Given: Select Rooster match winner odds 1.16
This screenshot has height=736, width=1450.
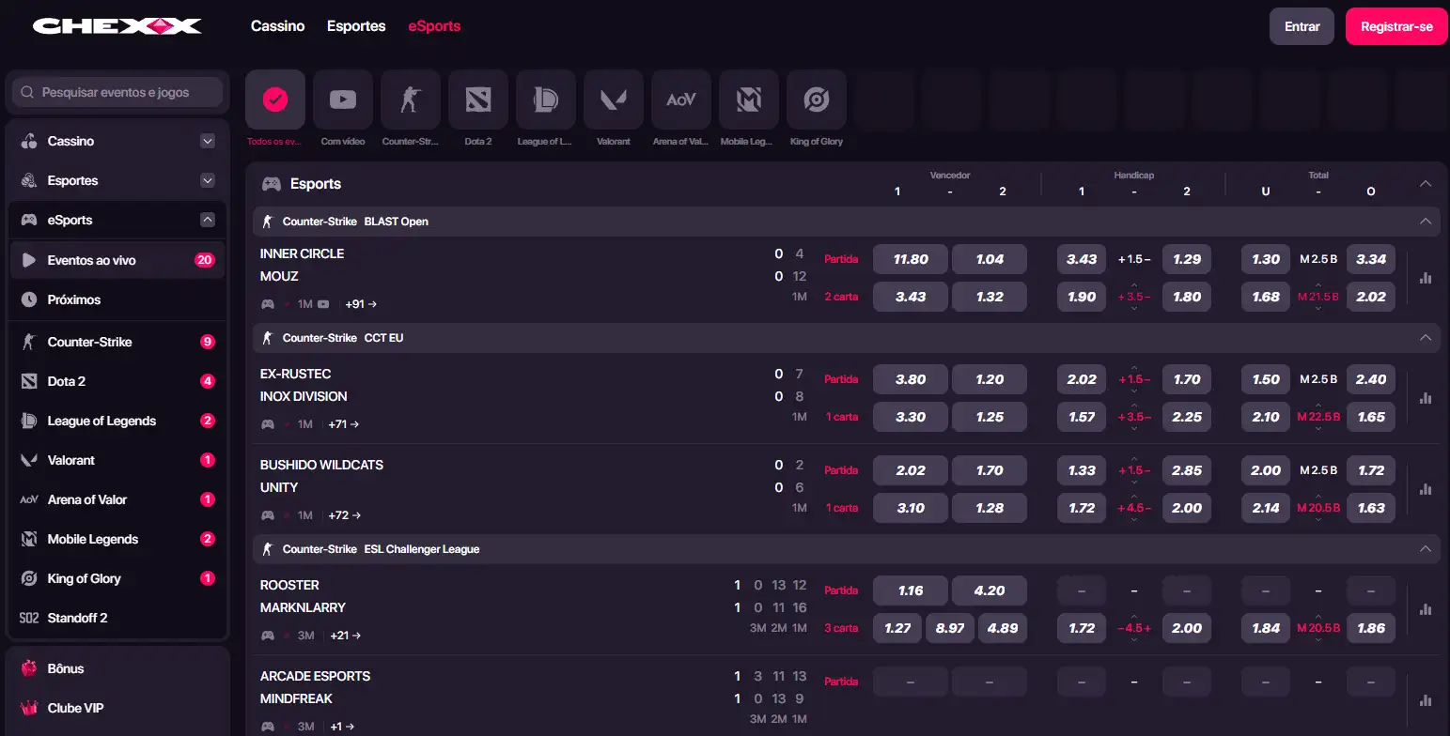Looking at the screenshot, I should click(911, 590).
